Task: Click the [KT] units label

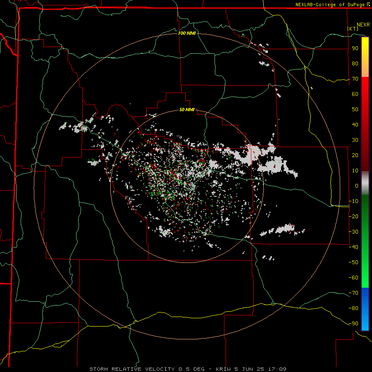Action: [353, 29]
